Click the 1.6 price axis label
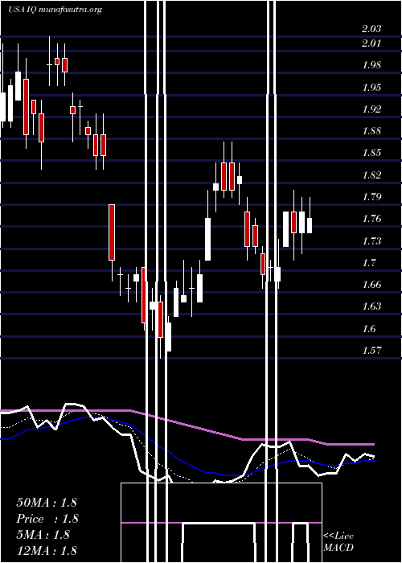Image resolution: width=402 pixels, height=563 pixels. pos(368,328)
